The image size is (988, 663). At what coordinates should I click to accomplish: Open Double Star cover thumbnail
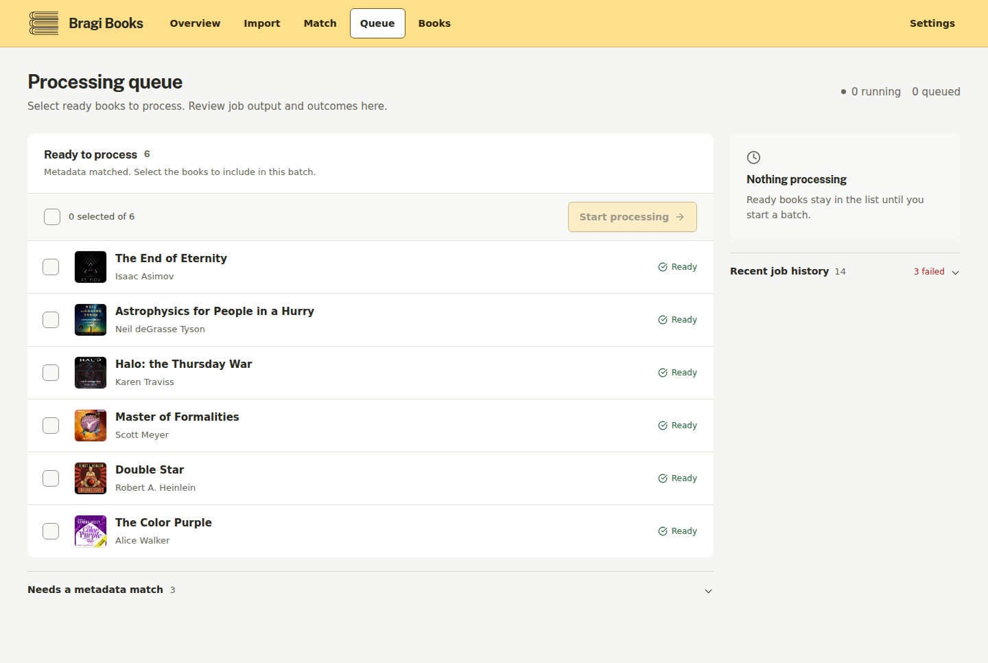(x=91, y=478)
